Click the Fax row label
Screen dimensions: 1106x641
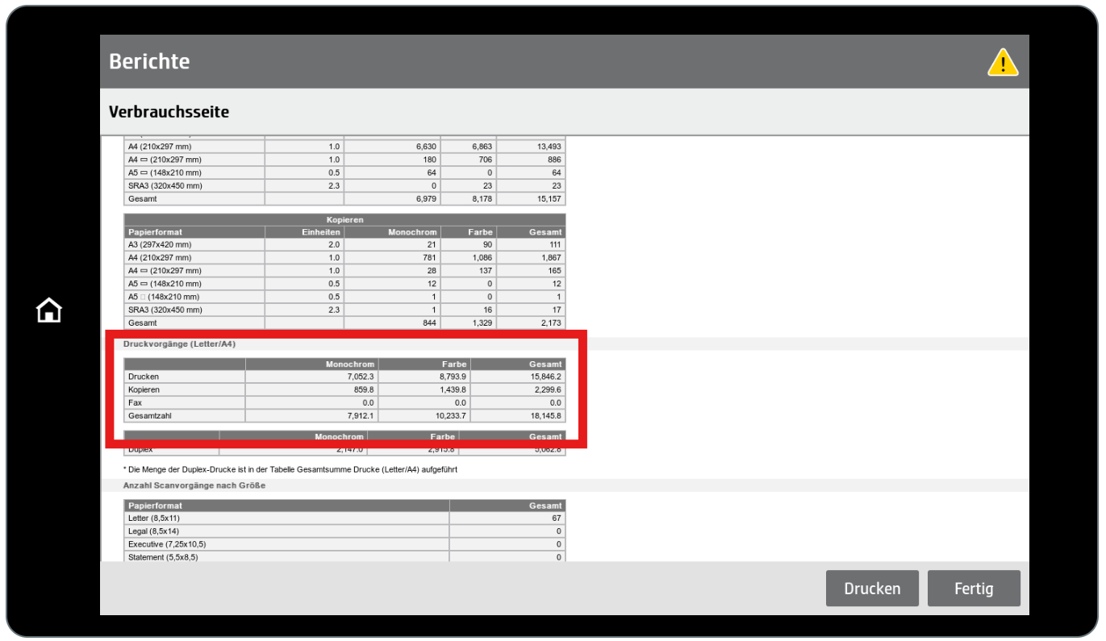click(x=136, y=402)
